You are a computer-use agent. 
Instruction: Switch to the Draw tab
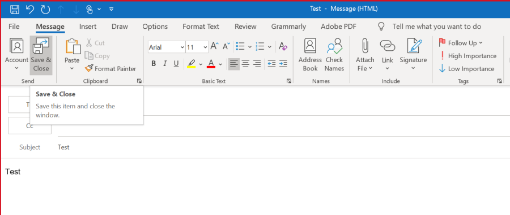point(120,27)
